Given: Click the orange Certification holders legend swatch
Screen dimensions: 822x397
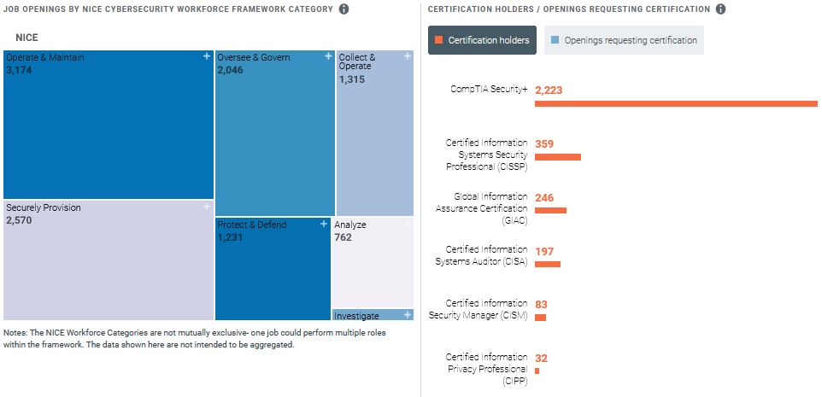Looking at the screenshot, I should (438, 40).
